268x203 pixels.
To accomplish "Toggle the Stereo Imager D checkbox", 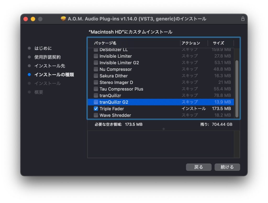I will 96,82.
